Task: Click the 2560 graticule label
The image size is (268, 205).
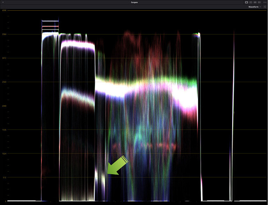Action: 4,82
